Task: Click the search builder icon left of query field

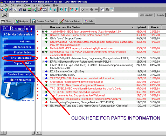Action: tap(4, 15)
